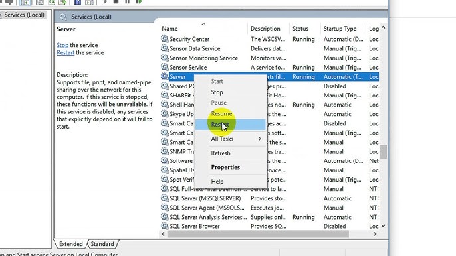
Task: Click the gear icon of SHAREit service row
Action: 165,96
